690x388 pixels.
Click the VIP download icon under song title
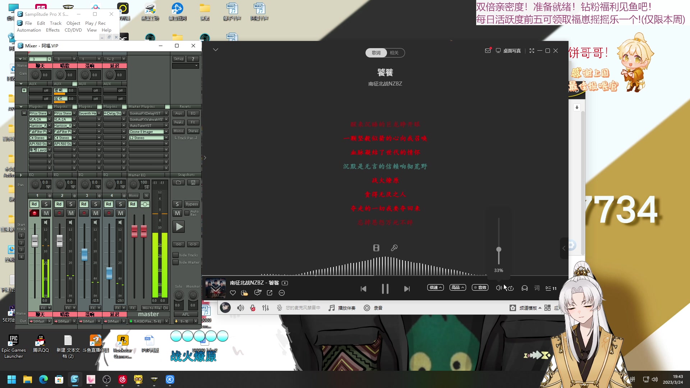[244, 293]
